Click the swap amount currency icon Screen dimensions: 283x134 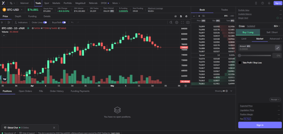pyautogui.click(x=277, y=48)
